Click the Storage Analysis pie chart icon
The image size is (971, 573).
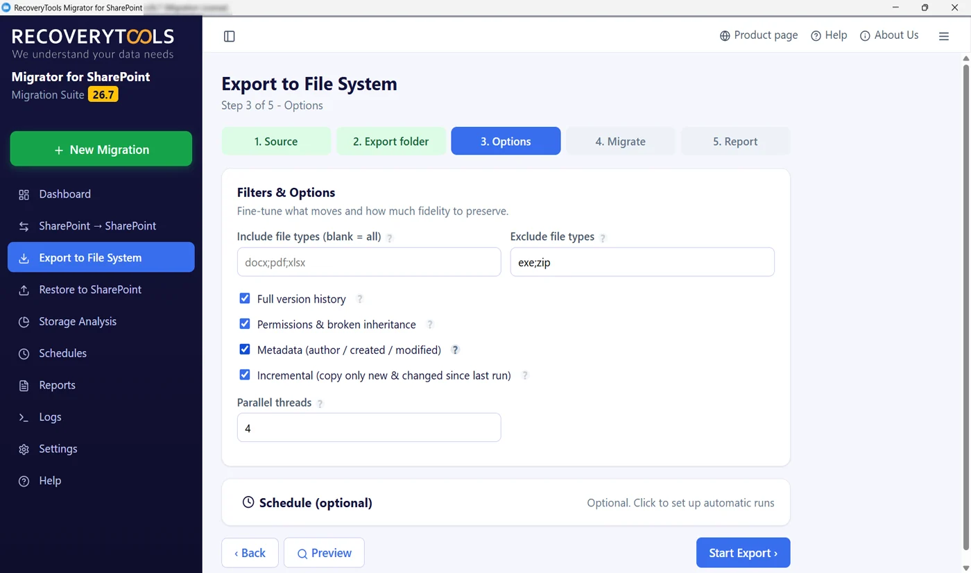(x=24, y=322)
